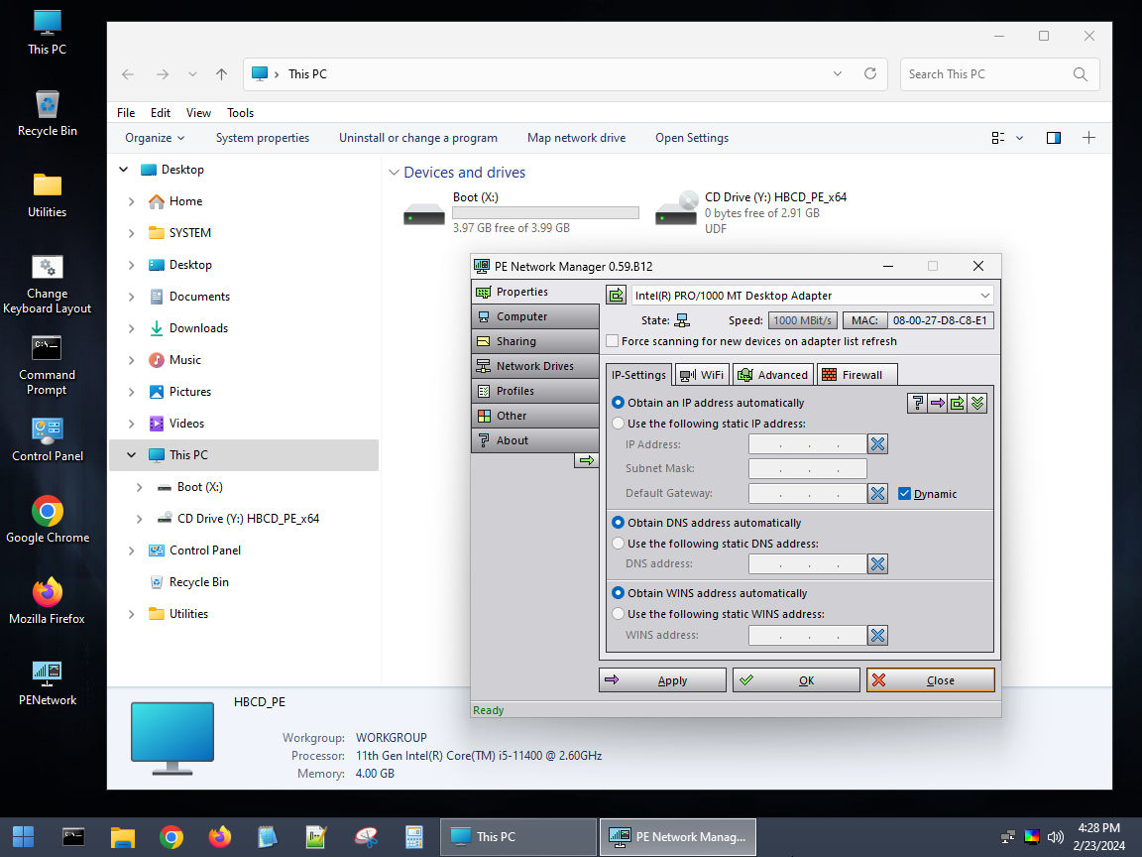Enable Force scanning for new devices checkbox

613,341
